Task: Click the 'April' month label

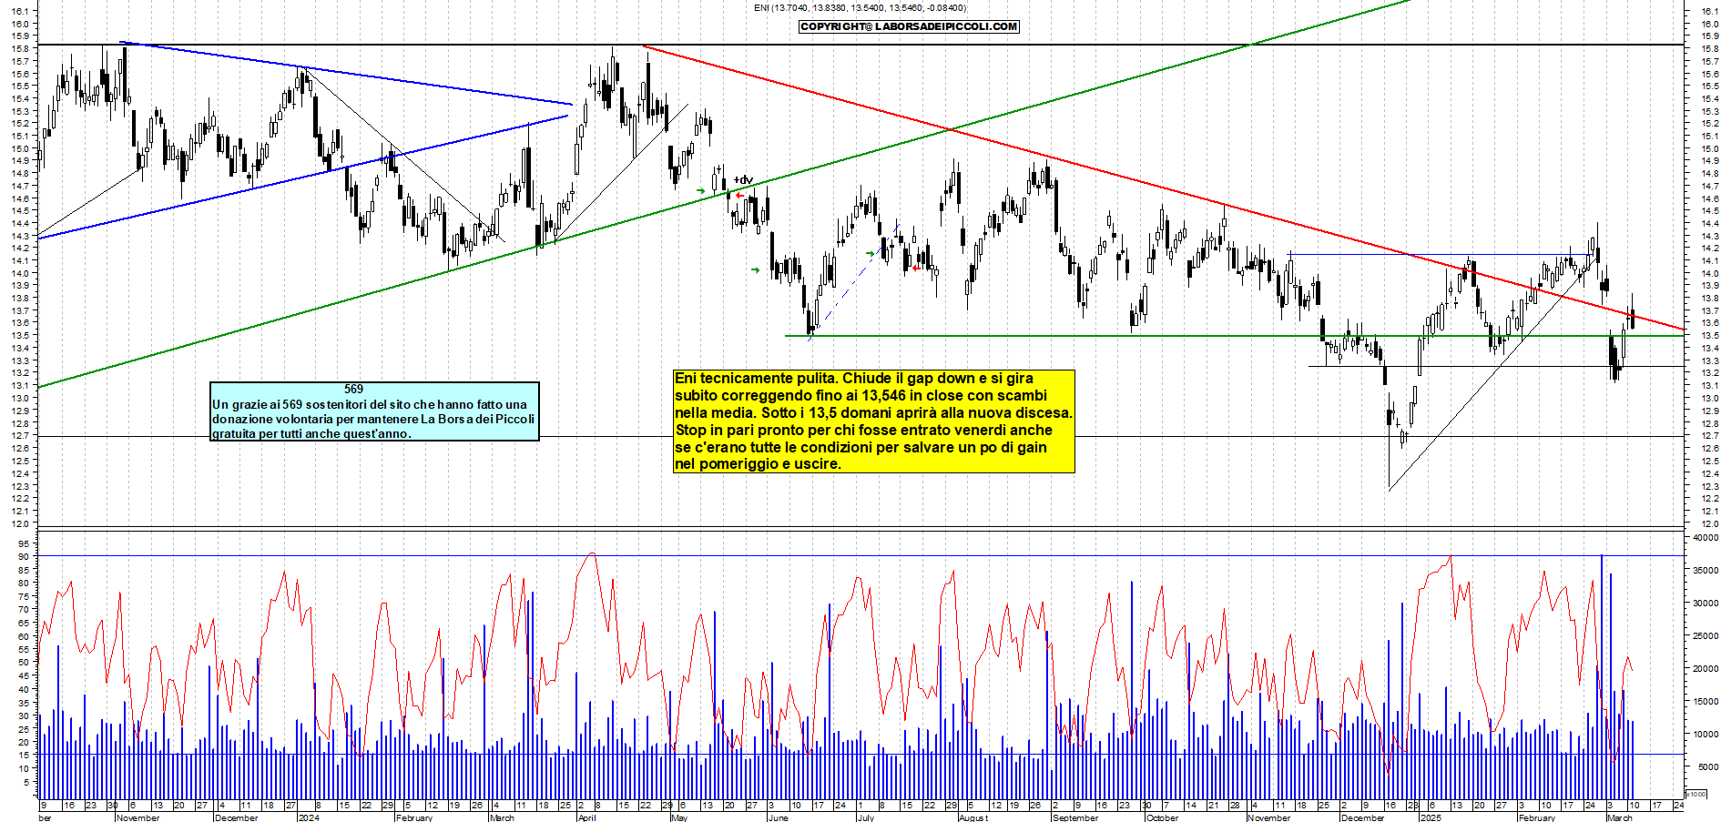Action: (587, 817)
